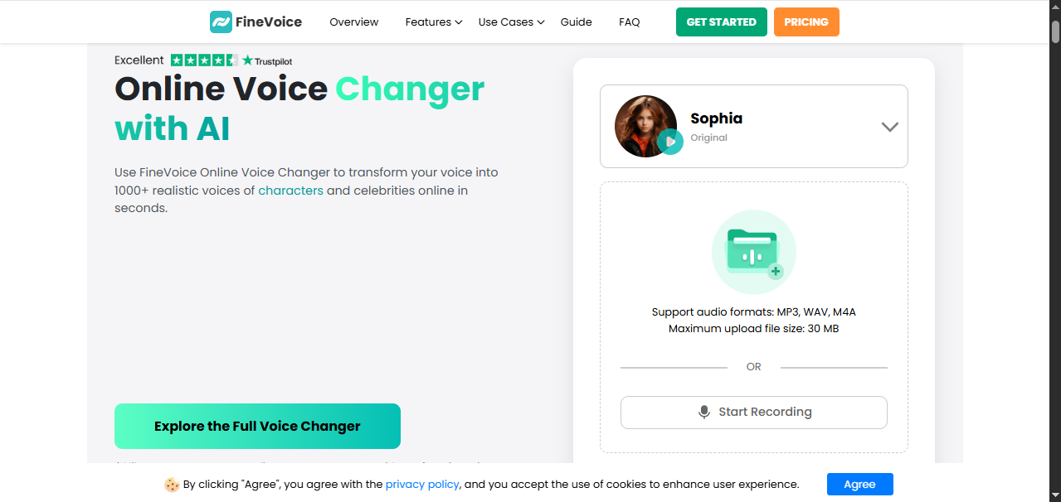Click the audio folder upload icon
Viewport: 1061px width, 502px height.
[753, 253]
